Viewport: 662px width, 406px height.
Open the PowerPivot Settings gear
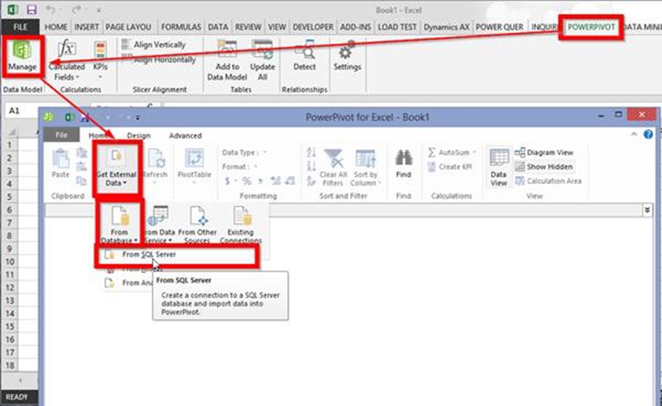pos(347,56)
